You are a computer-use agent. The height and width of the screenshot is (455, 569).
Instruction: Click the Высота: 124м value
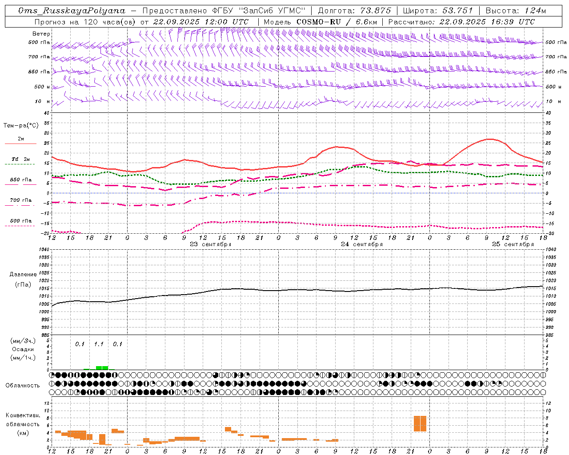click(x=516, y=11)
